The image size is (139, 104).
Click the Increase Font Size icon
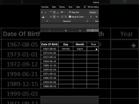[42, 12]
